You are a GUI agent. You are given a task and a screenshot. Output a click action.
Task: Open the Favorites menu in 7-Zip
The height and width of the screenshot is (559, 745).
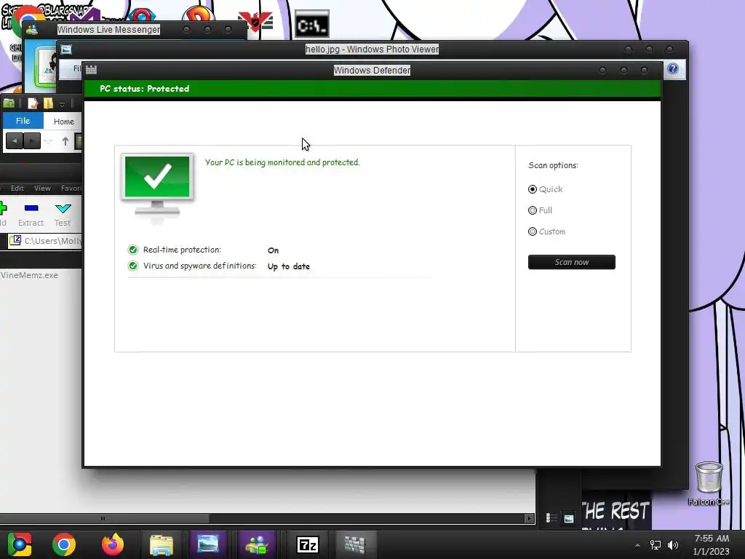coord(71,189)
